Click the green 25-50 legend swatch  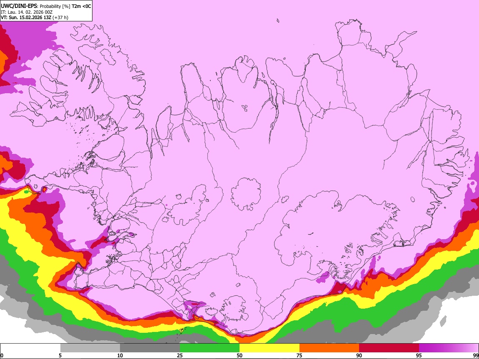pyautogui.click(x=210, y=348)
